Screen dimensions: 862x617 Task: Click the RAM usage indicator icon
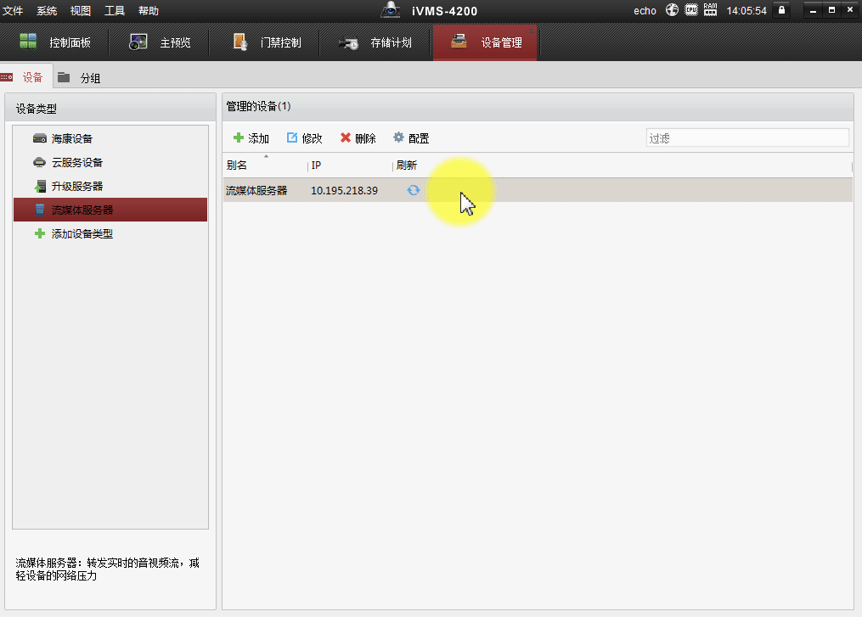710,11
